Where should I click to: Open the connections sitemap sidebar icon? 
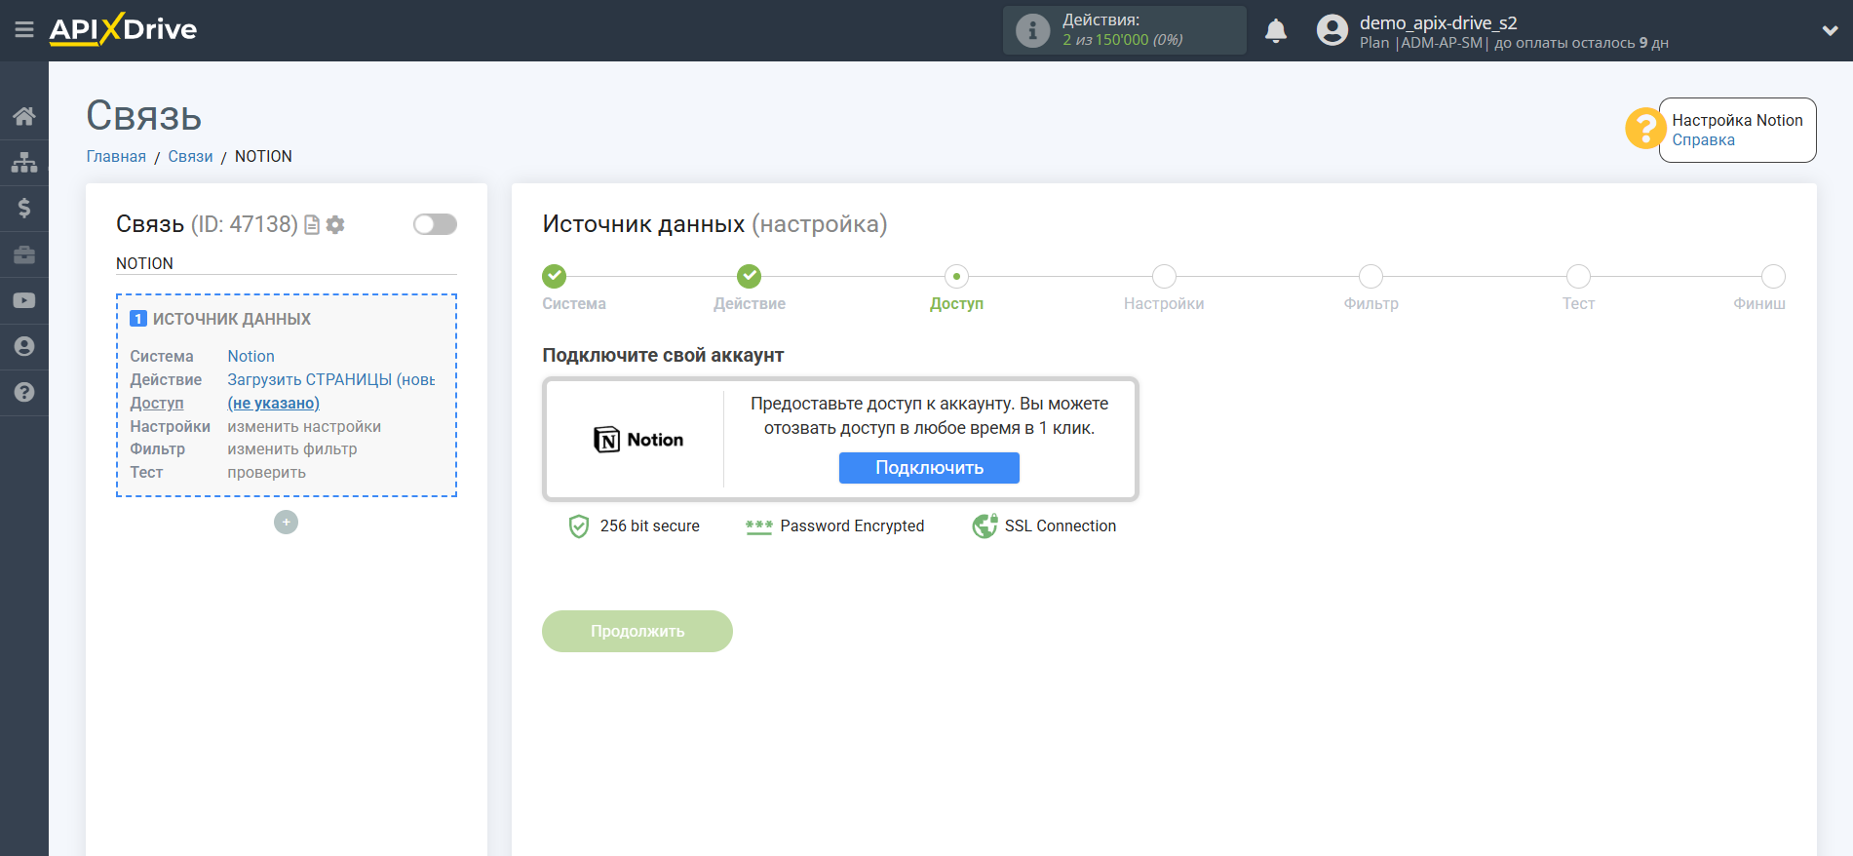pos(24,162)
